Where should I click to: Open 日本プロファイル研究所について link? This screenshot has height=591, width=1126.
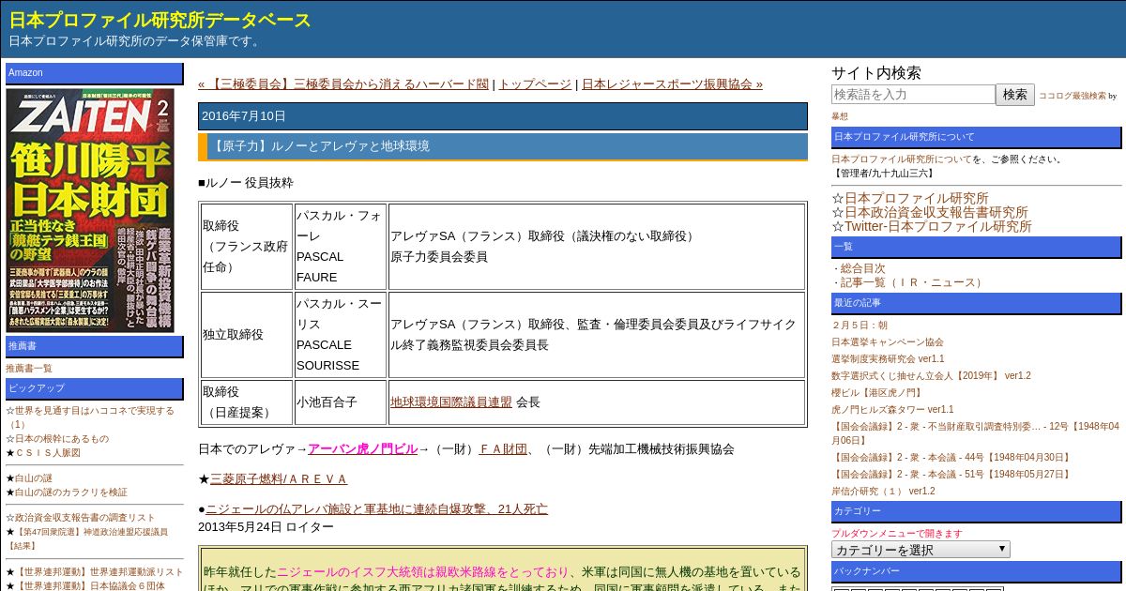pos(902,159)
